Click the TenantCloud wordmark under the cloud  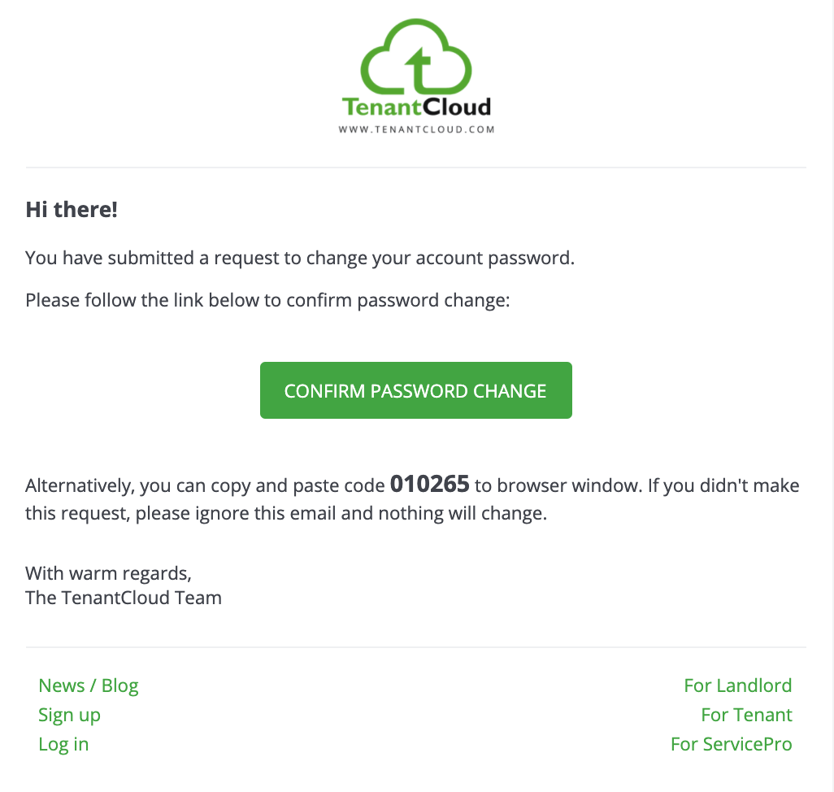[x=416, y=107]
